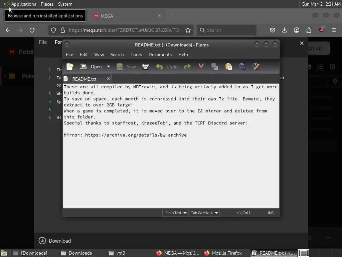Open the Plain Text language dropdown
This screenshot has height=257, width=342.
pyautogui.click(x=175, y=213)
